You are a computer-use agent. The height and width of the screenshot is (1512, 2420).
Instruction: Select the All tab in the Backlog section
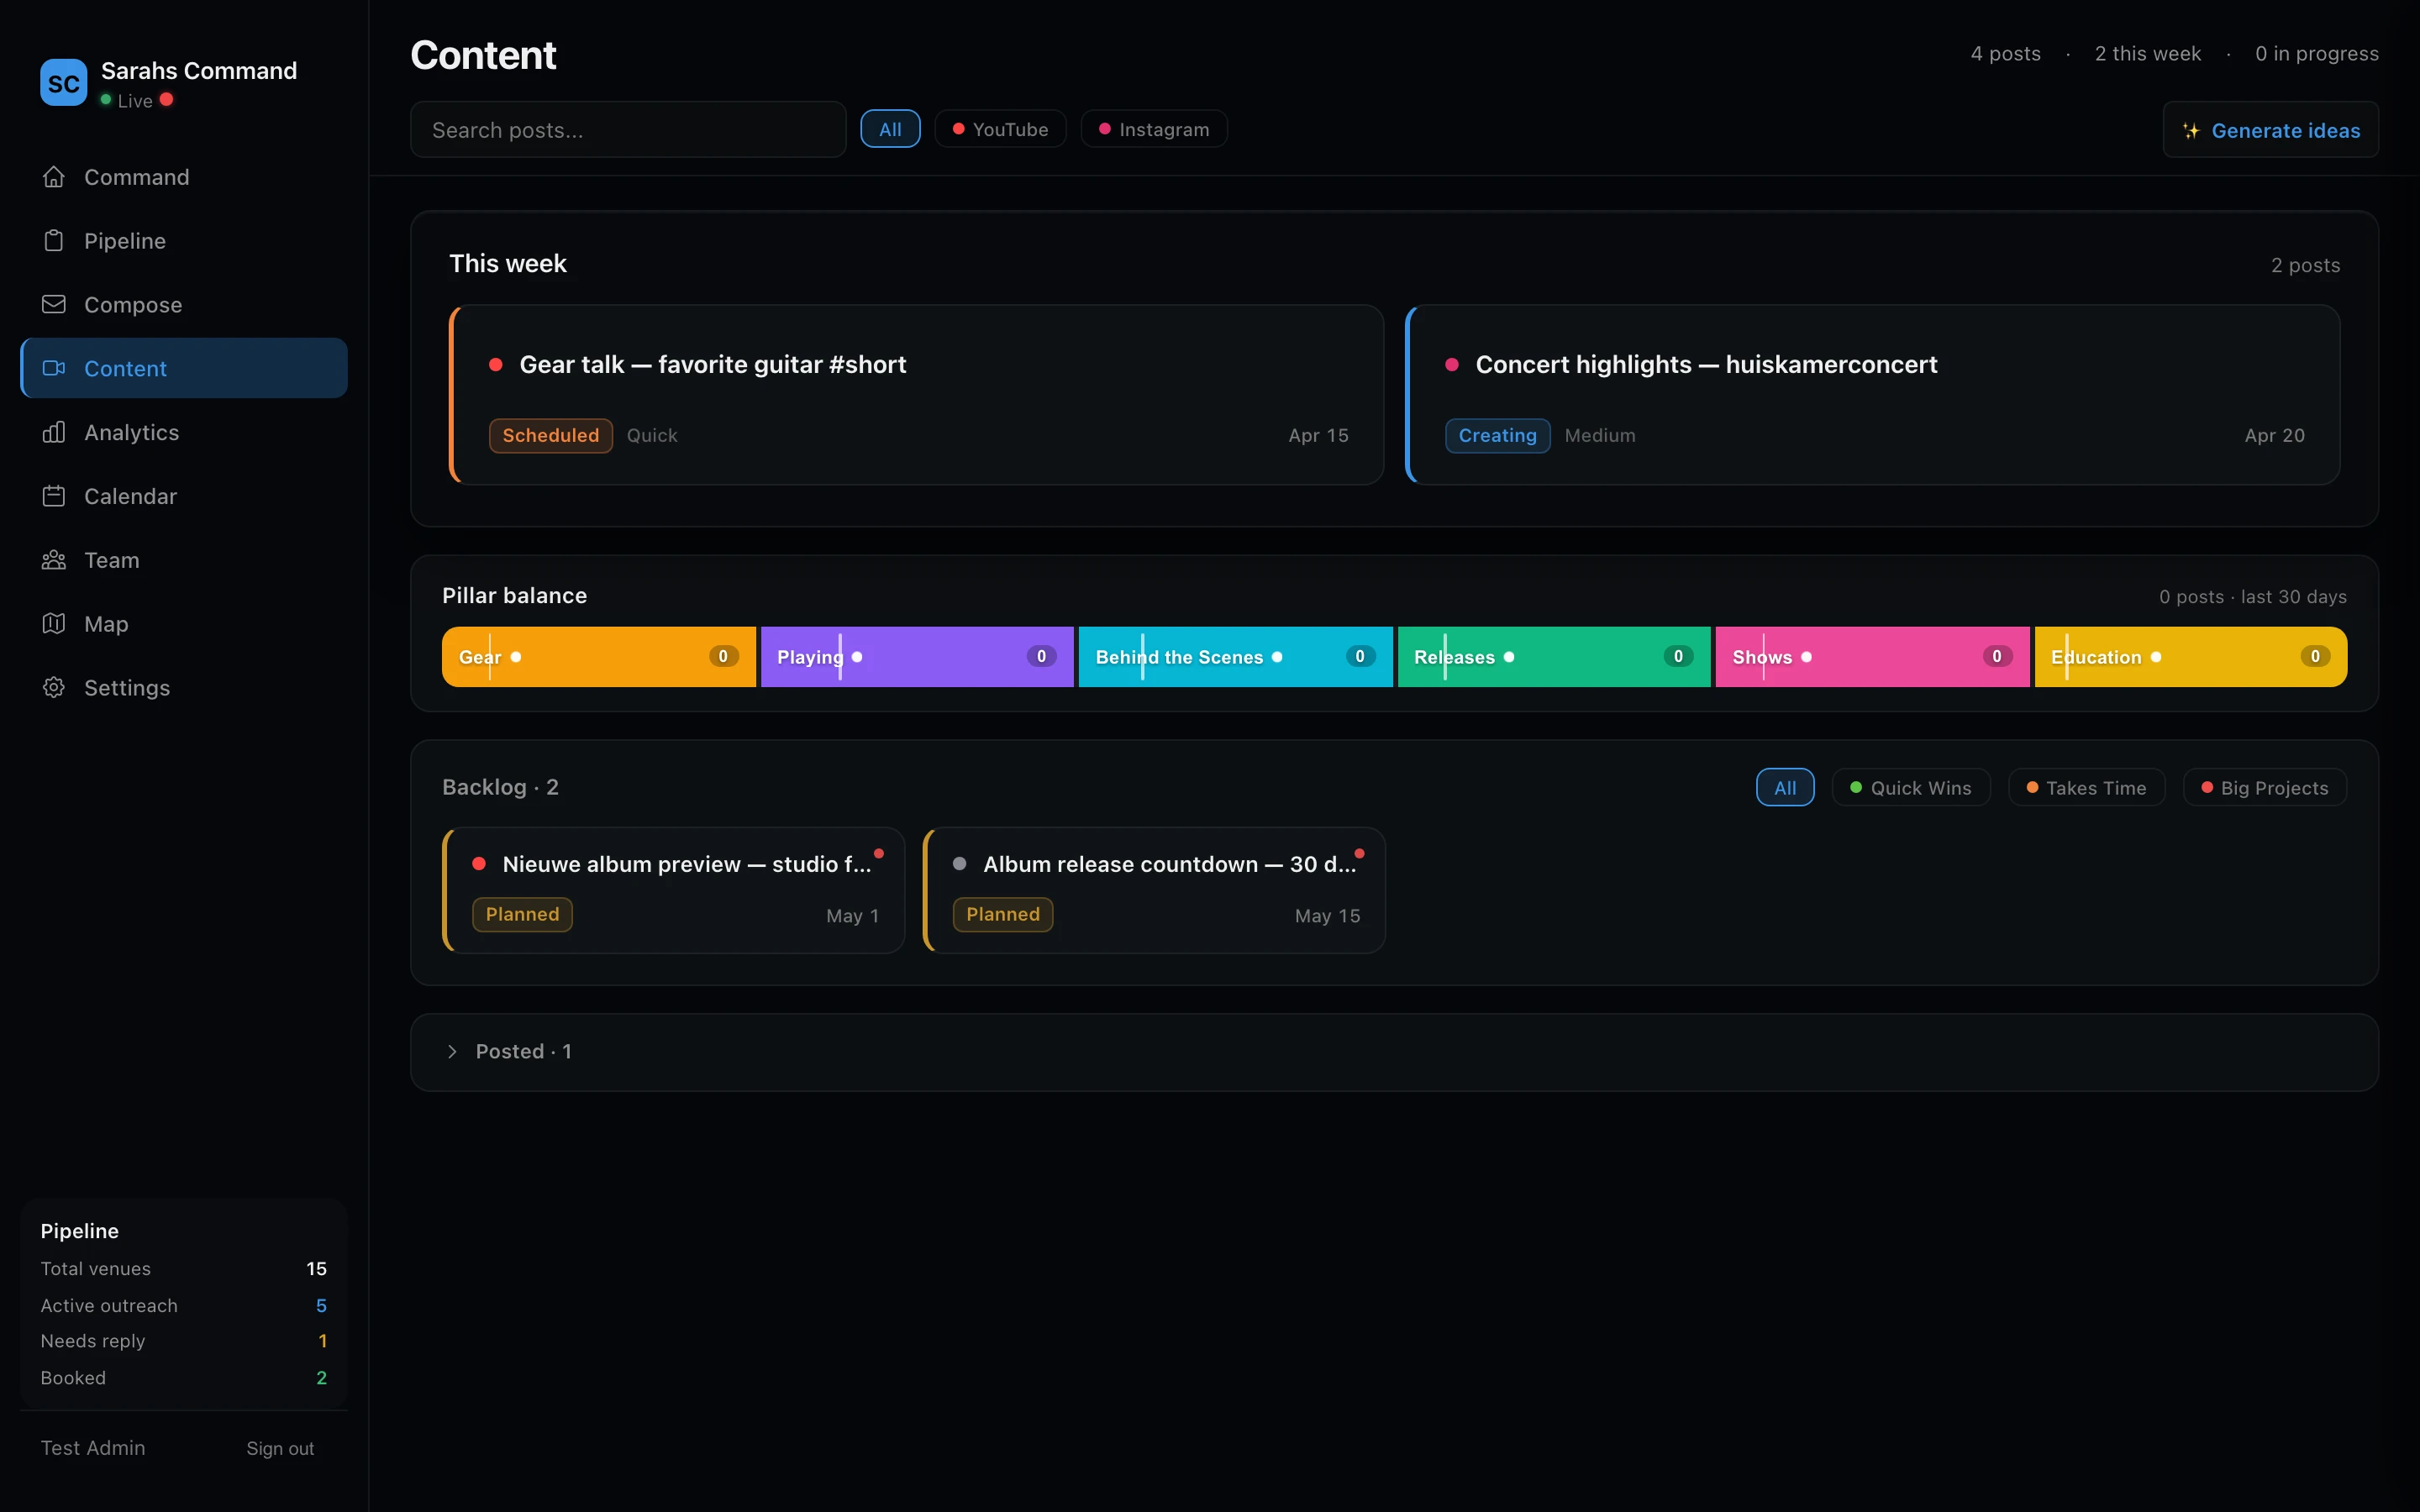1785,787
